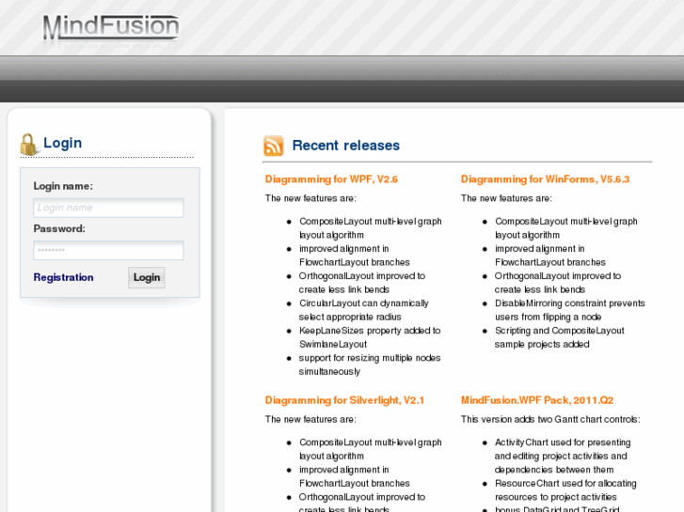Click 'Scripting and CompositeLayout sample projects added'
684x512 pixels.
(x=560, y=337)
